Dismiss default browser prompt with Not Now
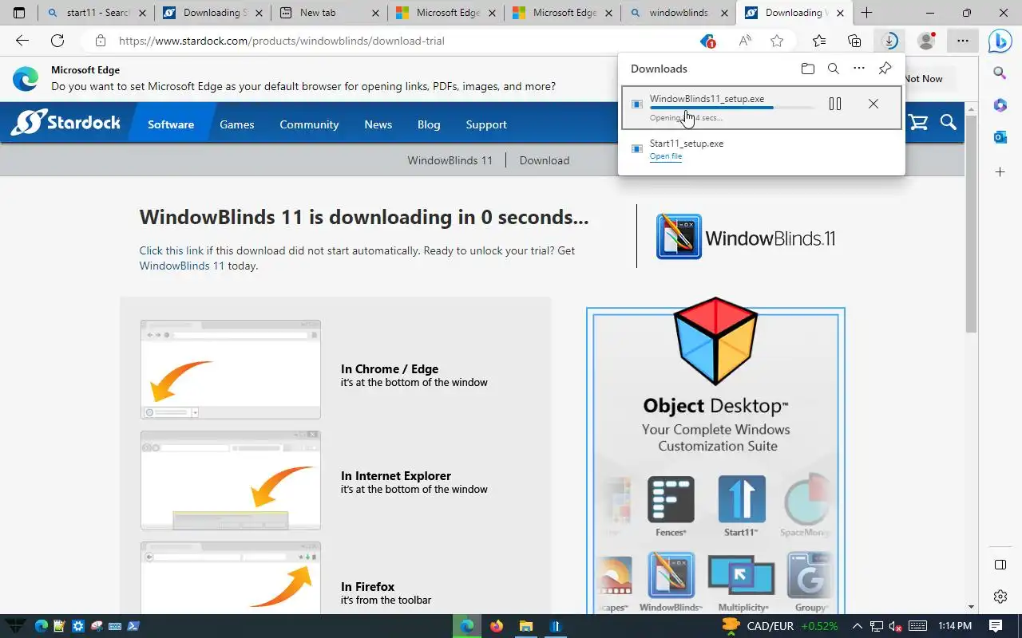 923,79
